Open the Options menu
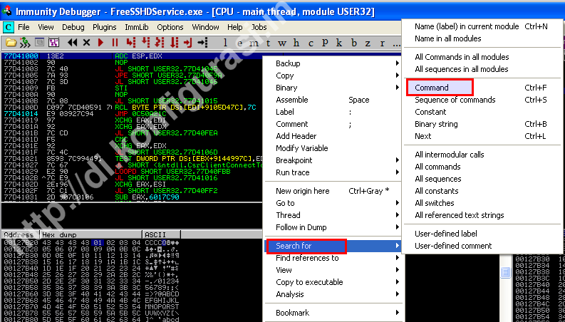565x322 pixels. (170, 27)
